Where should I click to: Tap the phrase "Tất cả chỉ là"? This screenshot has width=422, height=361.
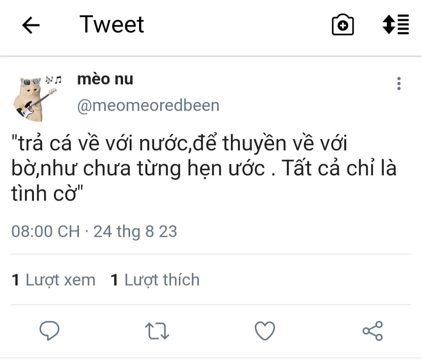pyautogui.click(x=339, y=169)
